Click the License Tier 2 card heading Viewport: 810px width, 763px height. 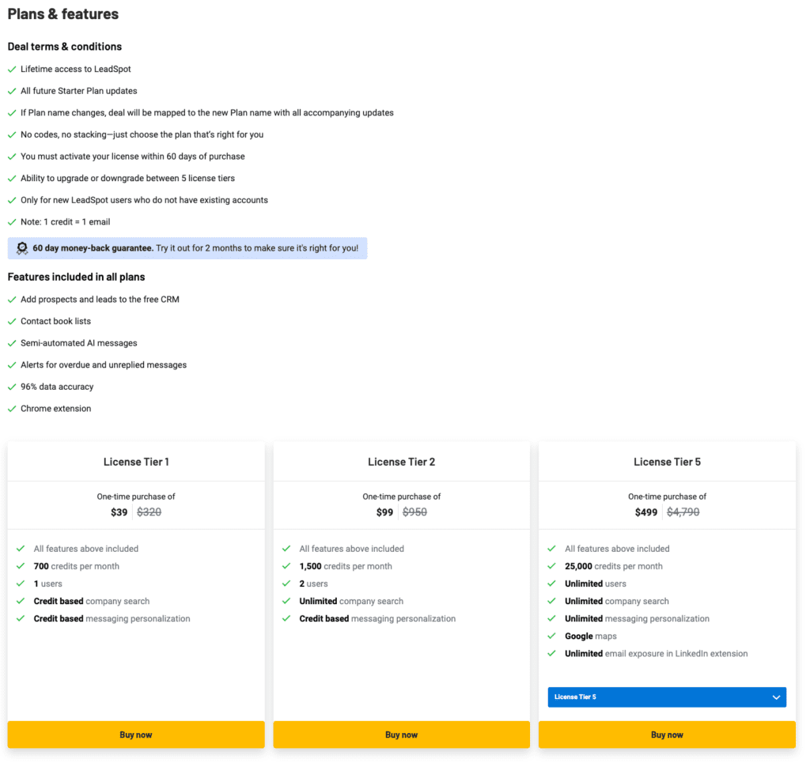[401, 462]
